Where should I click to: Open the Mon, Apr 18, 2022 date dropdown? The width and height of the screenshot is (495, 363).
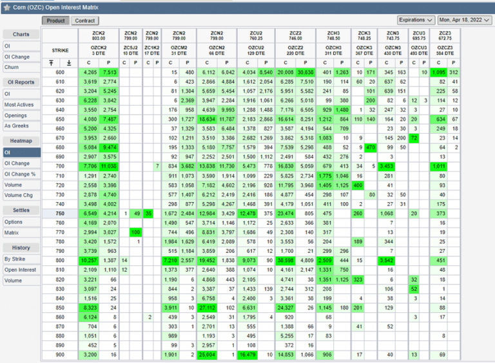click(464, 20)
